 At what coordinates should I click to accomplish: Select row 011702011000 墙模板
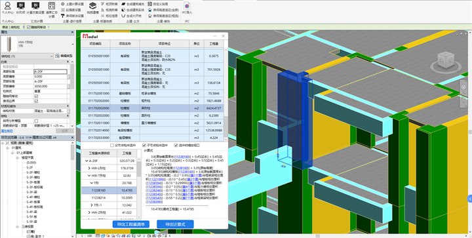pos(152,123)
